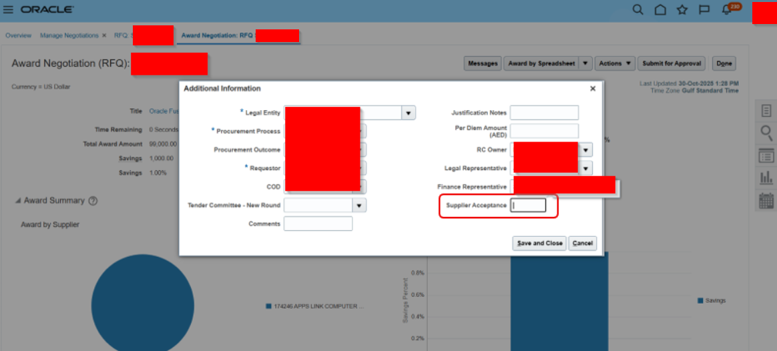Switch to the Overview tab
777x351 pixels.
coord(18,35)
